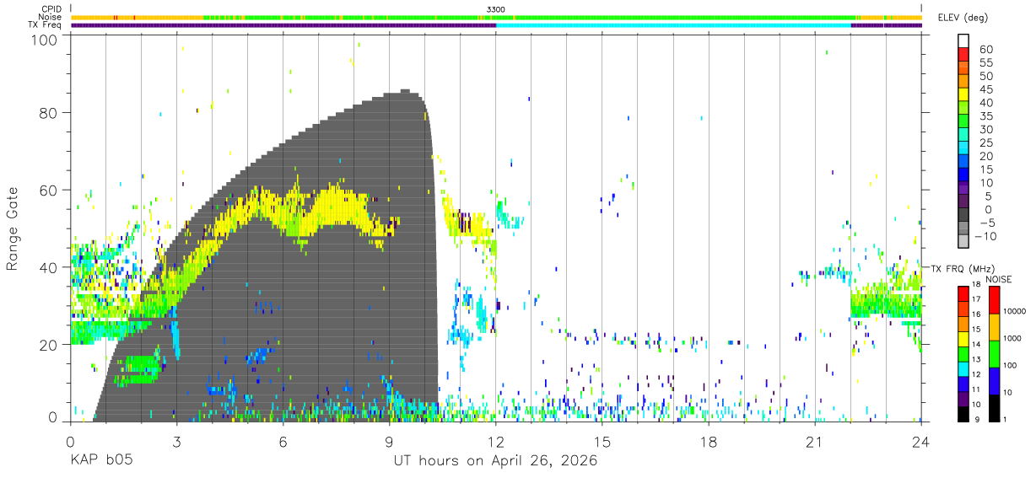Click the 10000 label on noise scale
This screenshot has height=478, width=1036.
[x=1016, y=311]
